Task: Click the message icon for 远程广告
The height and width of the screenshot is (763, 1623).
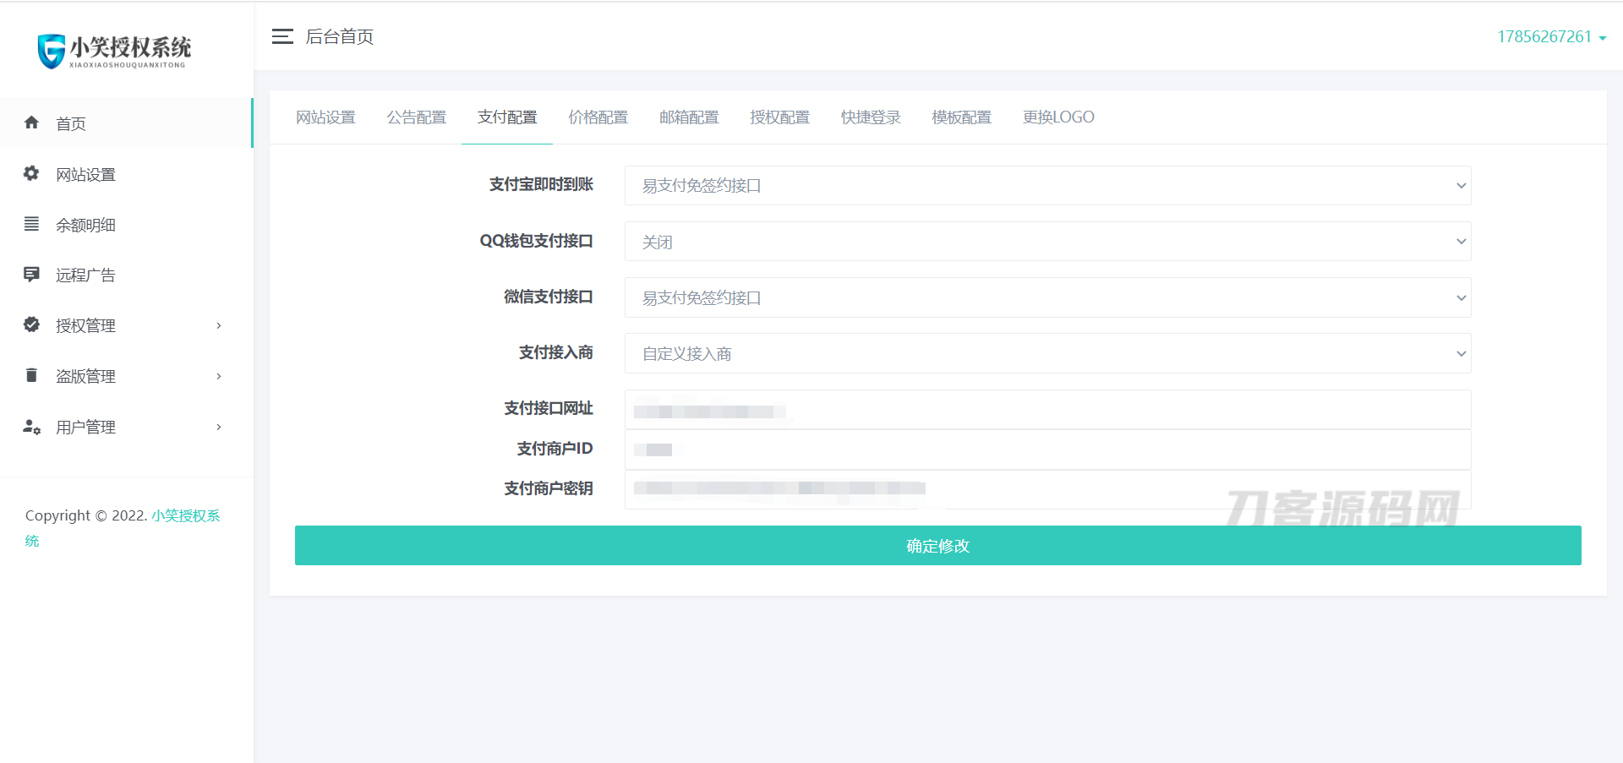Action: 32,275
